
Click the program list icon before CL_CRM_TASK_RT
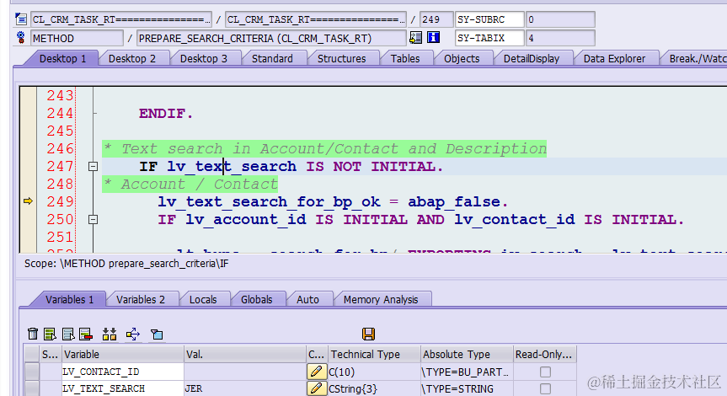pyautogui.click(x=21, y=19)
